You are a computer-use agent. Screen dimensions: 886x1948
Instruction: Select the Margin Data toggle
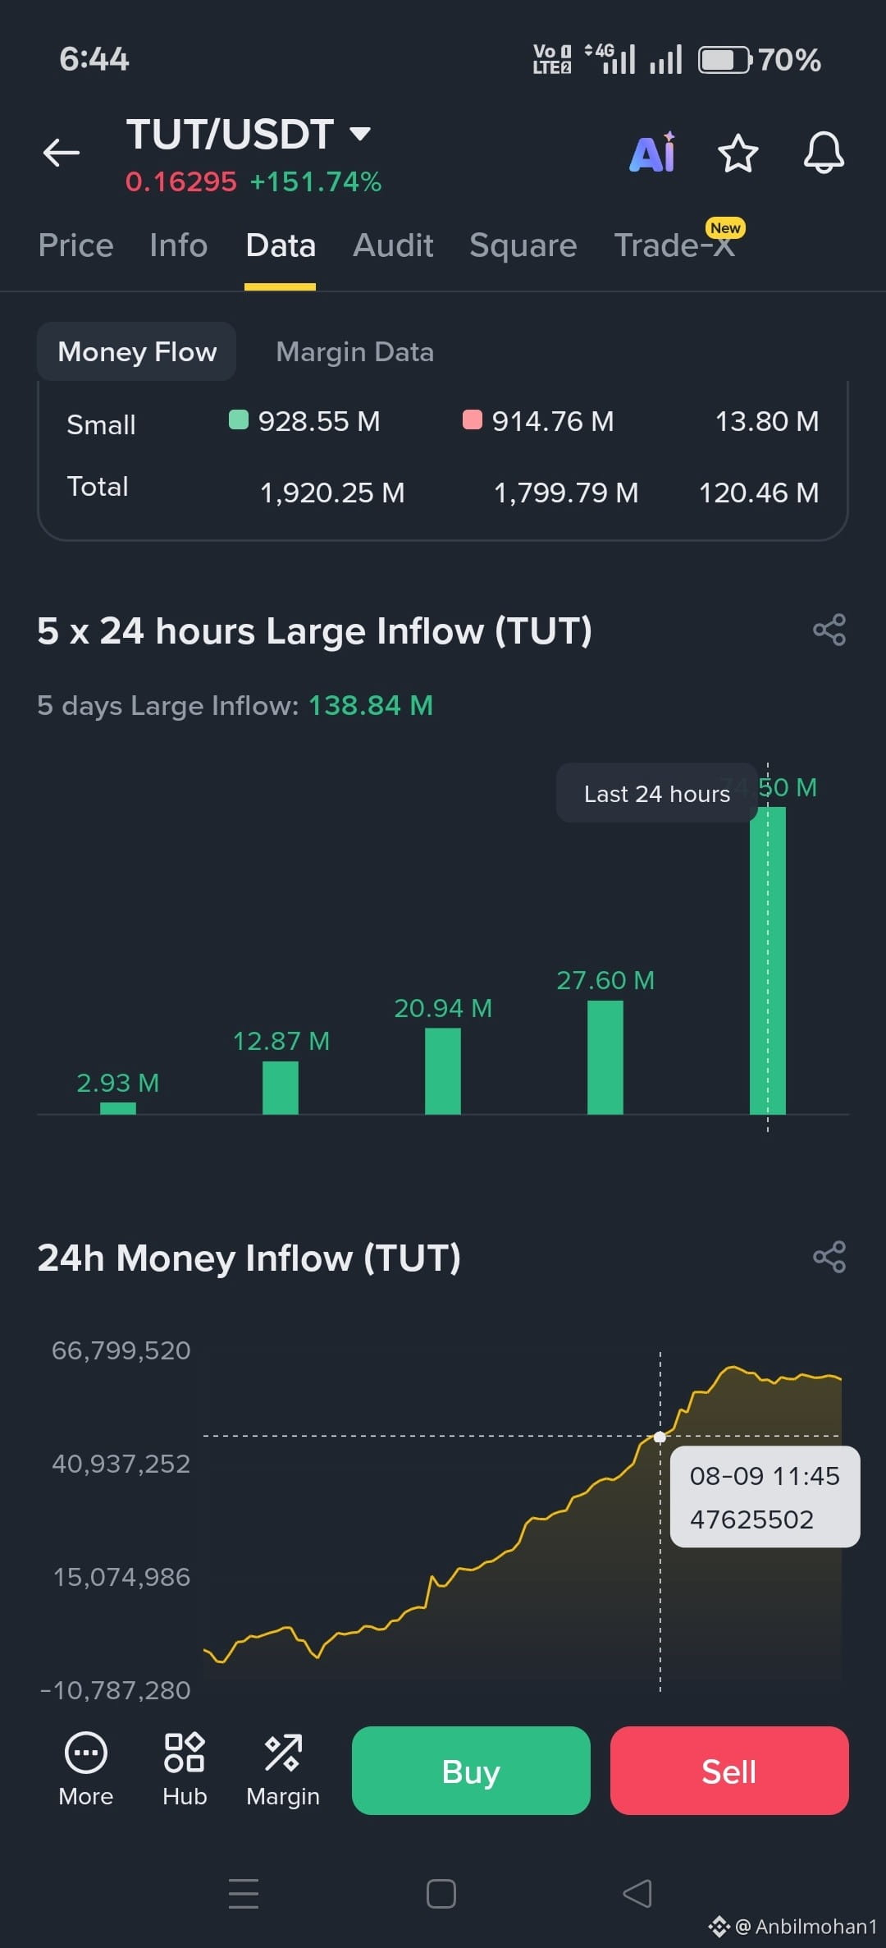coord(354,351)
